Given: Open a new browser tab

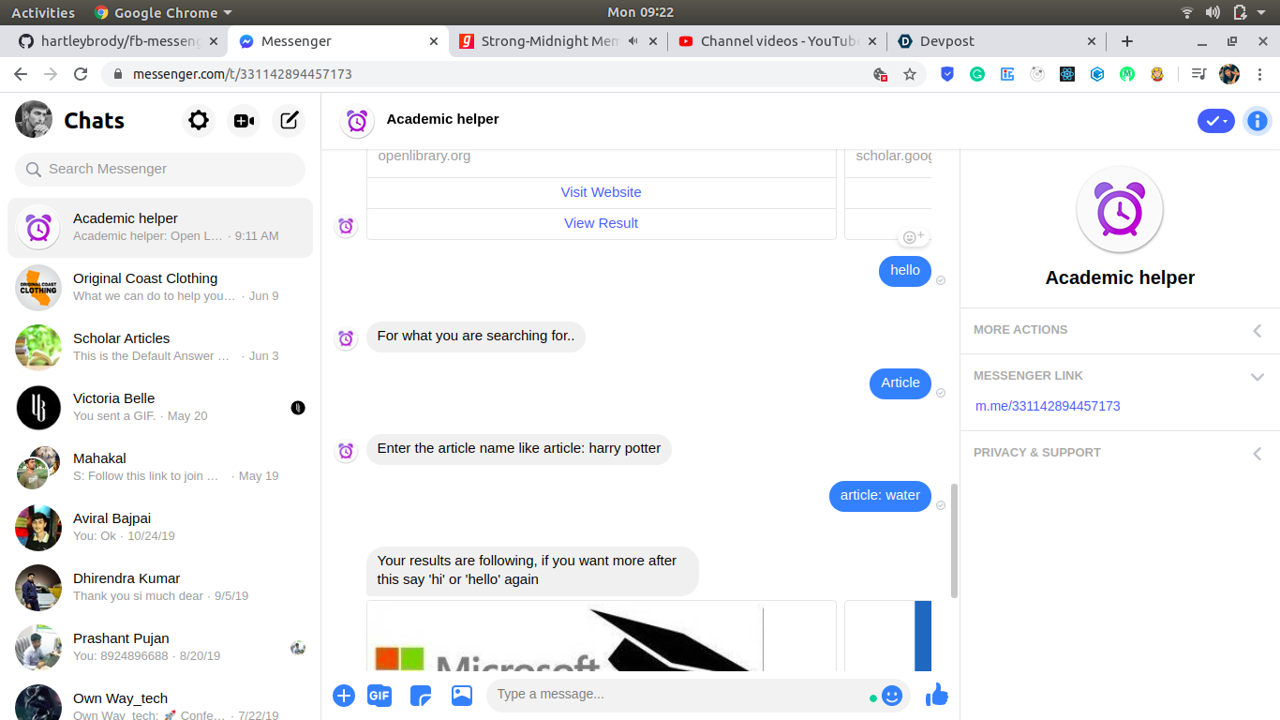Looking at the screenshot, I should 1127,41.
